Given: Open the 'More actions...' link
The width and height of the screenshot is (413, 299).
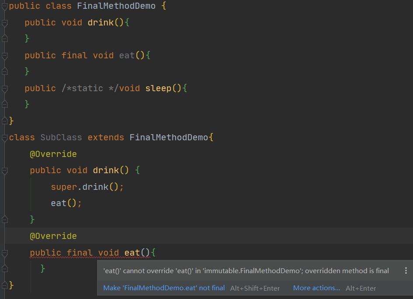Looking at the screenshot, I should pyautogui.click(x=317, y=288).
